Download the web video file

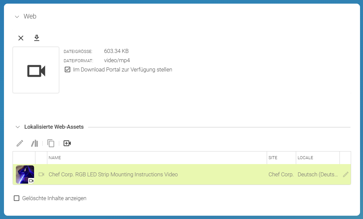pyautogui.click(x=37, y=38)
